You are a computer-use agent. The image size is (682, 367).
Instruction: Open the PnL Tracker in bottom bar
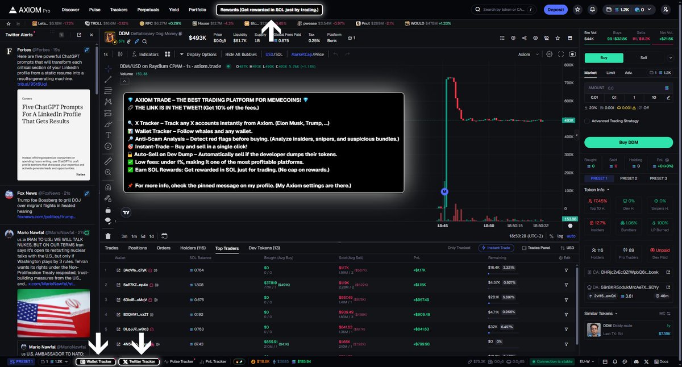click(x=213, y=361)
